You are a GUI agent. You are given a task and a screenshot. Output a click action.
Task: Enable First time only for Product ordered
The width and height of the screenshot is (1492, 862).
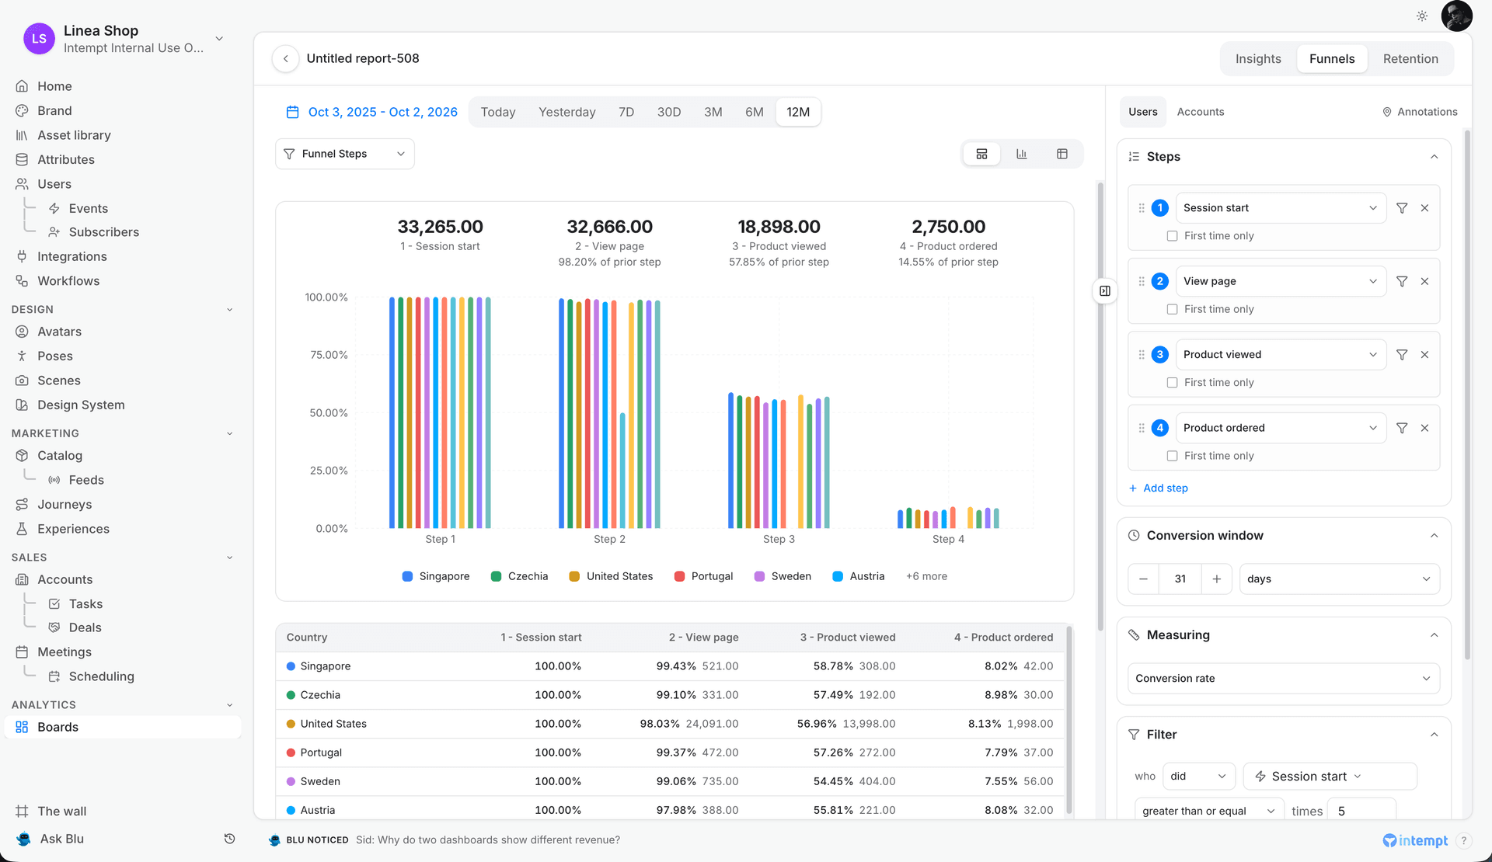click(x=1172, y=456)
